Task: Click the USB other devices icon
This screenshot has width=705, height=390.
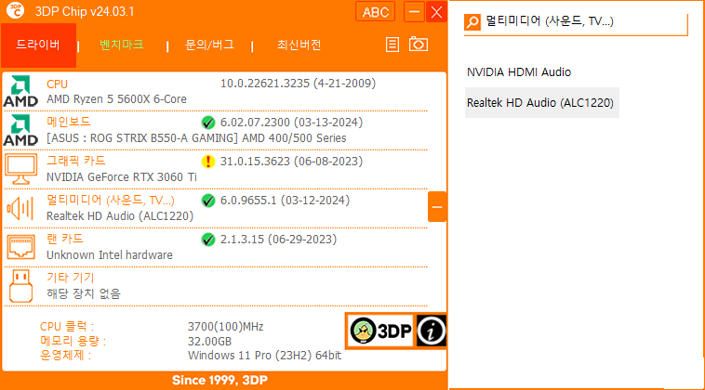Action: [x=20, y=284]
